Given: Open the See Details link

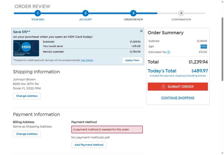Looking at the screenshot, I should click(87, 60).
